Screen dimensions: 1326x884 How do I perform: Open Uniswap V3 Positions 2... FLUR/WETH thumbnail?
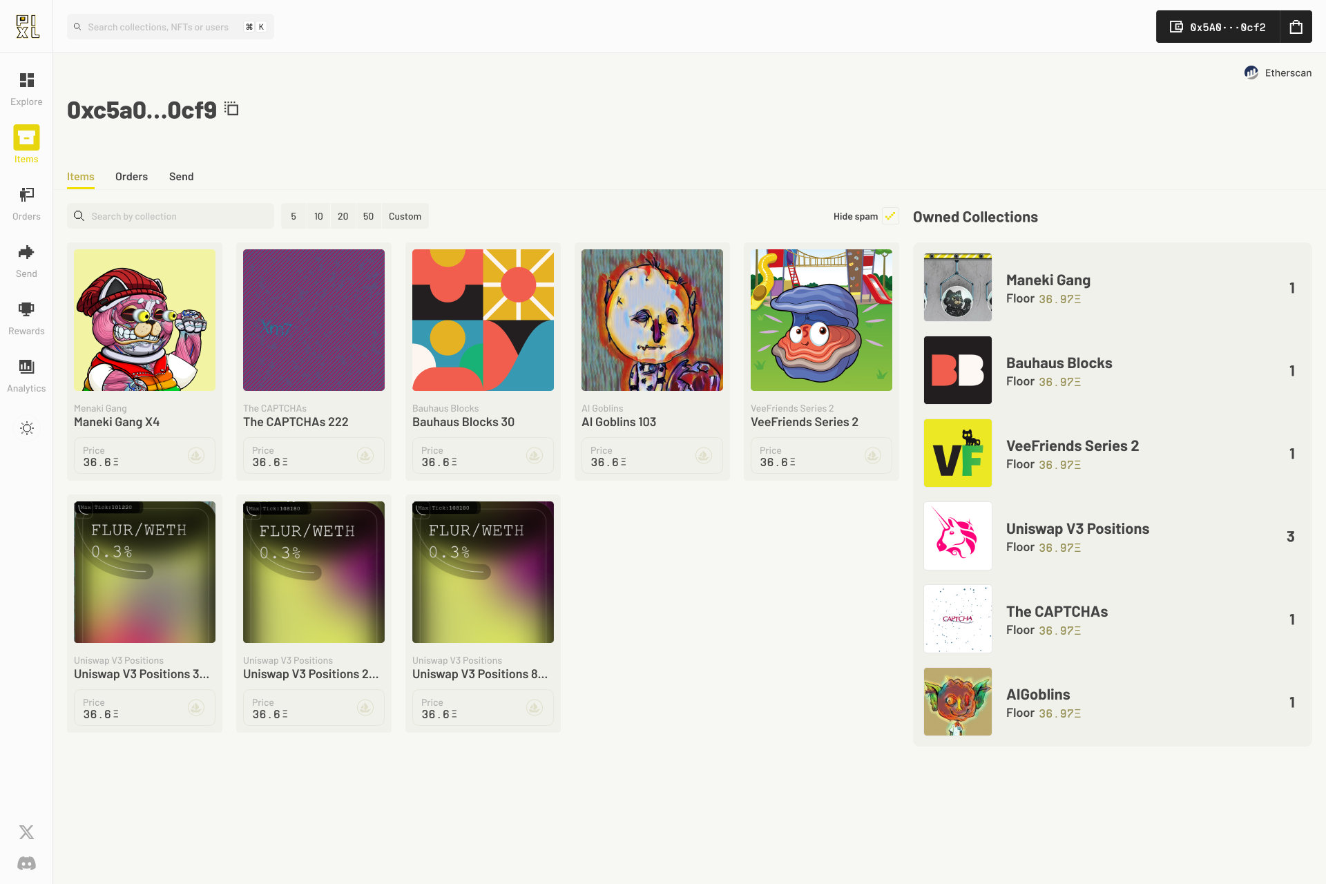click(x=314, y=572)
